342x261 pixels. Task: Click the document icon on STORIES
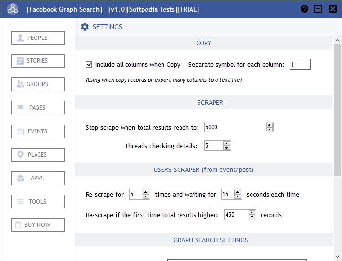20,61
